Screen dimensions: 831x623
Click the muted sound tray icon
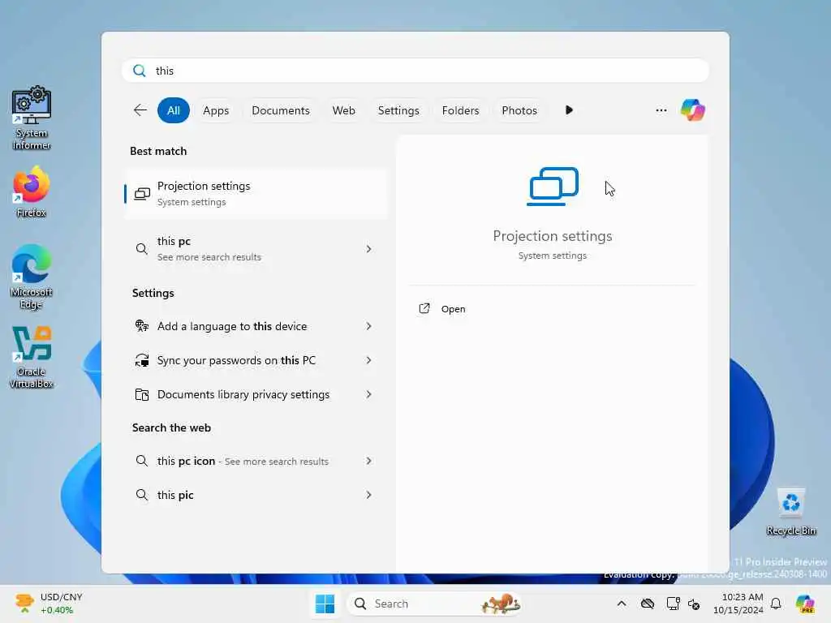click(694, 604)
